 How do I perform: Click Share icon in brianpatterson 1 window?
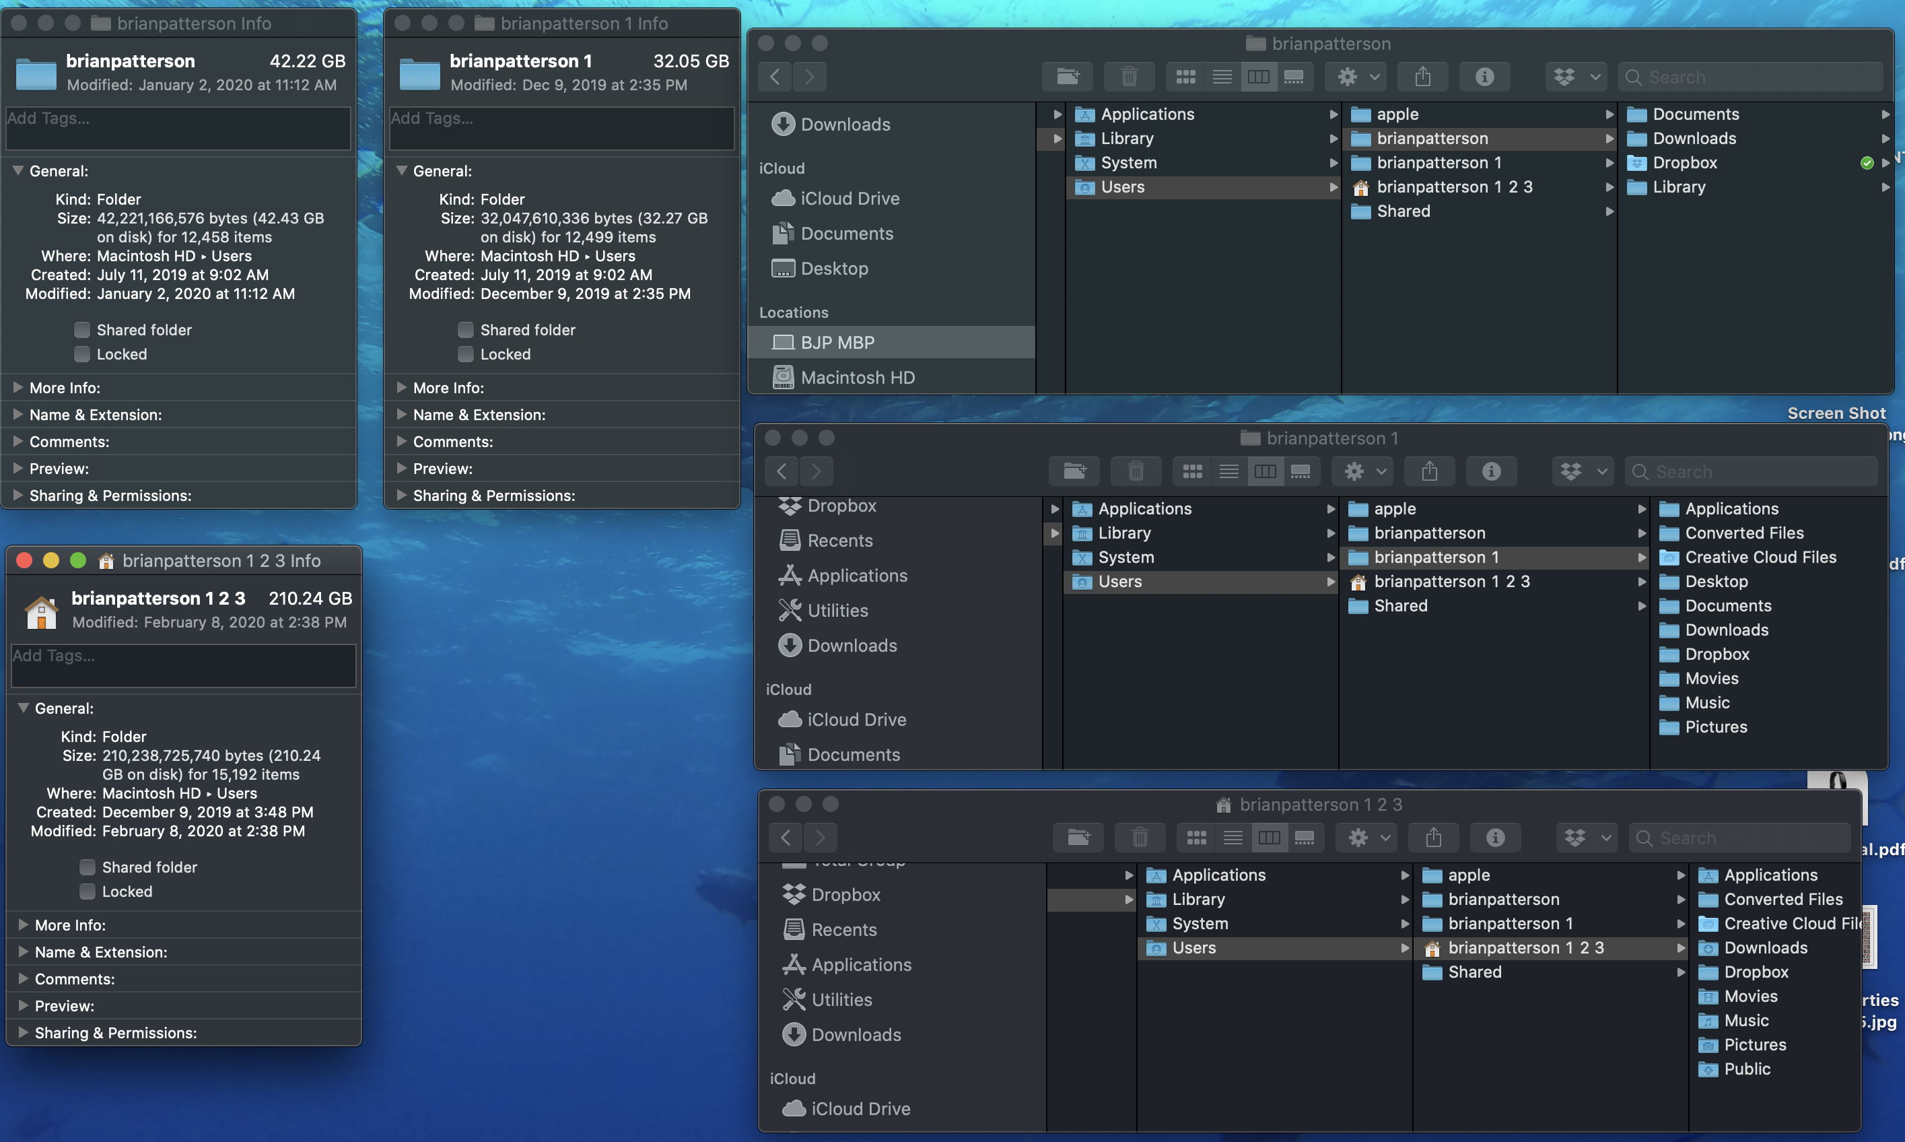point(1429,471)
